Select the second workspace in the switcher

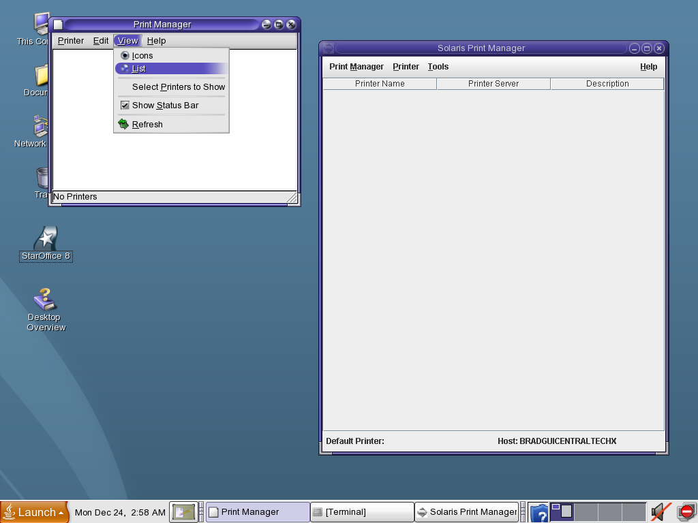586,512
